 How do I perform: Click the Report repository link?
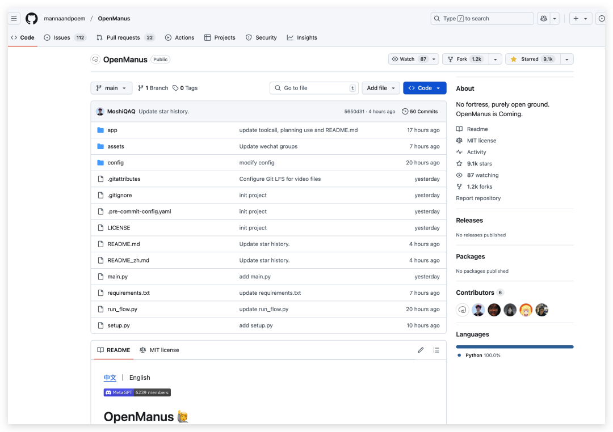tap(478, 198)
